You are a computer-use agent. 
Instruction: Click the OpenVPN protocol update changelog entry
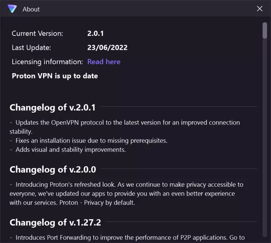[x=126, y=123]
